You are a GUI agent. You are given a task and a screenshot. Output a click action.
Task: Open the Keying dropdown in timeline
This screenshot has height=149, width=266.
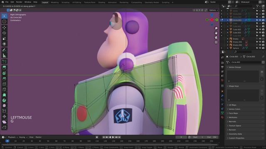23,137
